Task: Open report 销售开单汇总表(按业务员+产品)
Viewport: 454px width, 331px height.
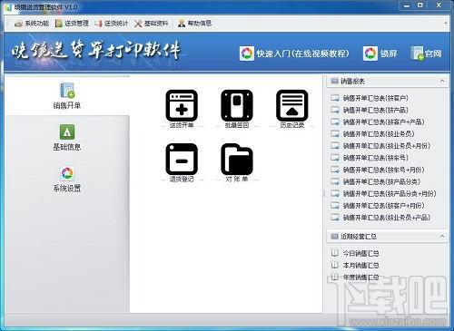Action: (x=387, y=218)
